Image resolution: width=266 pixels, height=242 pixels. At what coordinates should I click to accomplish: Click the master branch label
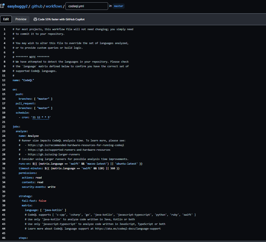click(119, 6)
